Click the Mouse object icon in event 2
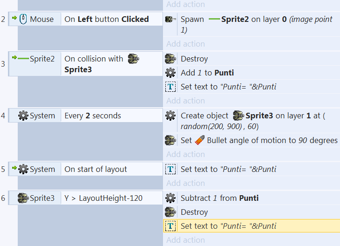Viewport: 340px width, 246px height. [23, 19]
